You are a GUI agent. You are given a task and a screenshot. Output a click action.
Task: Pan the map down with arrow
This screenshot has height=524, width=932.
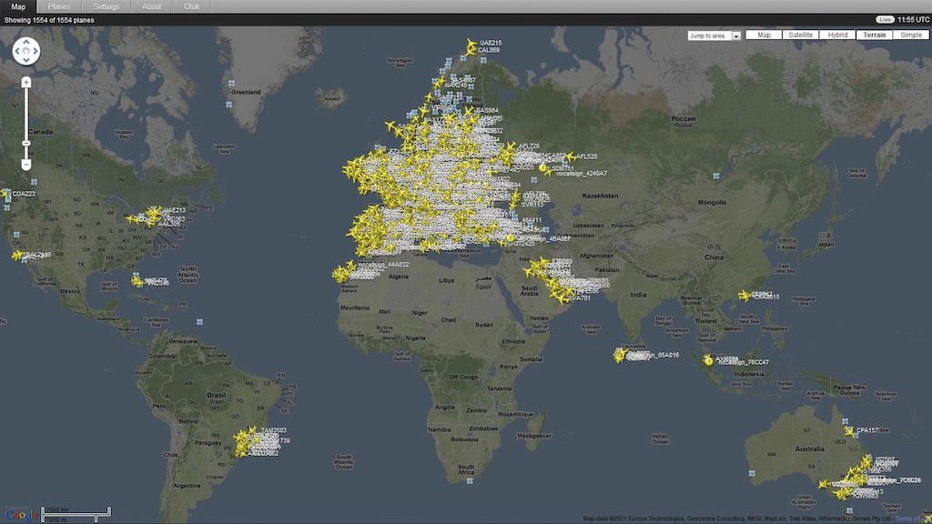click(x=26, y=59)
